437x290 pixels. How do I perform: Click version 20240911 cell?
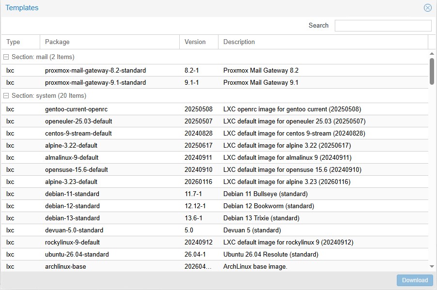point(198,158)
